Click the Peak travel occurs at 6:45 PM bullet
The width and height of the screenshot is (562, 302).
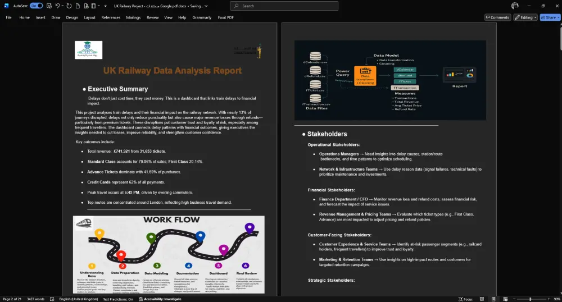140,193
